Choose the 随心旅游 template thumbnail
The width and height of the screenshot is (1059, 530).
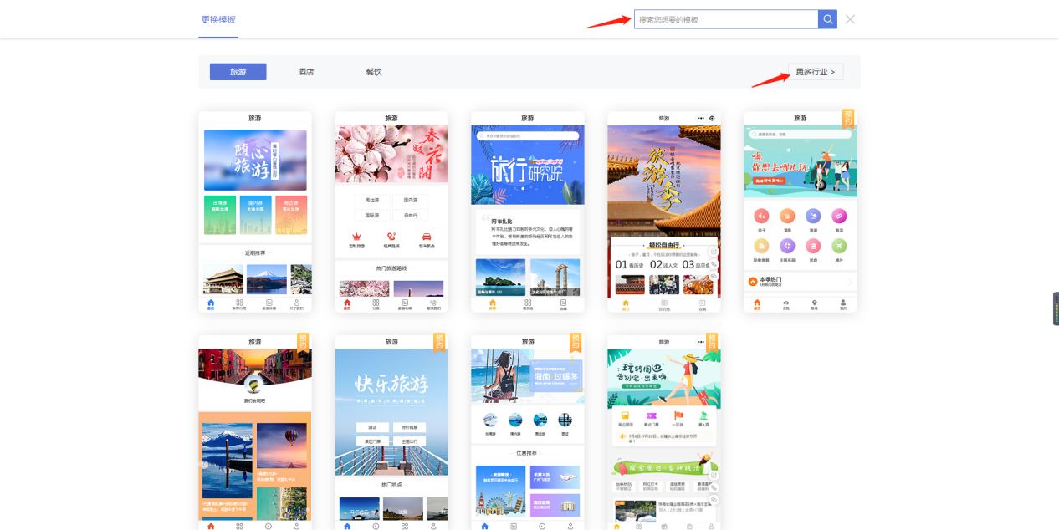(x=255, y=211)
